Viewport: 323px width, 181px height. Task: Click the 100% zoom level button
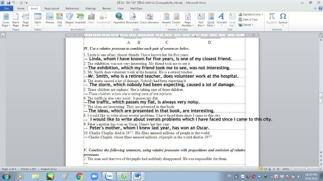click(x=285, y=169)
